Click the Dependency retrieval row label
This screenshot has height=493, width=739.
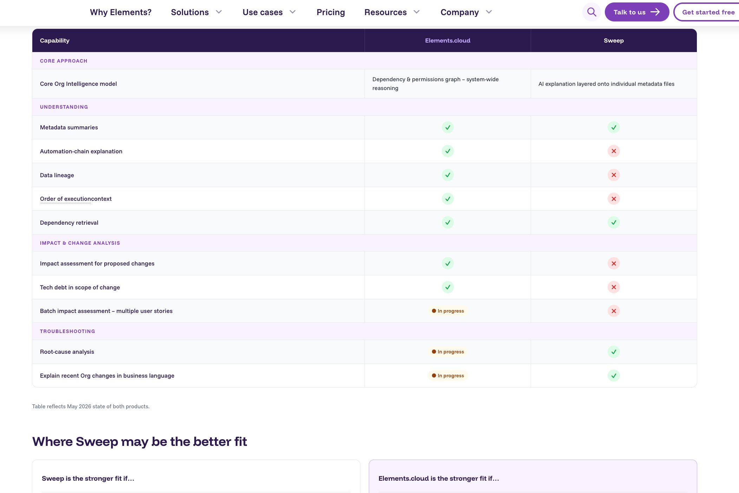coord(69,223)
